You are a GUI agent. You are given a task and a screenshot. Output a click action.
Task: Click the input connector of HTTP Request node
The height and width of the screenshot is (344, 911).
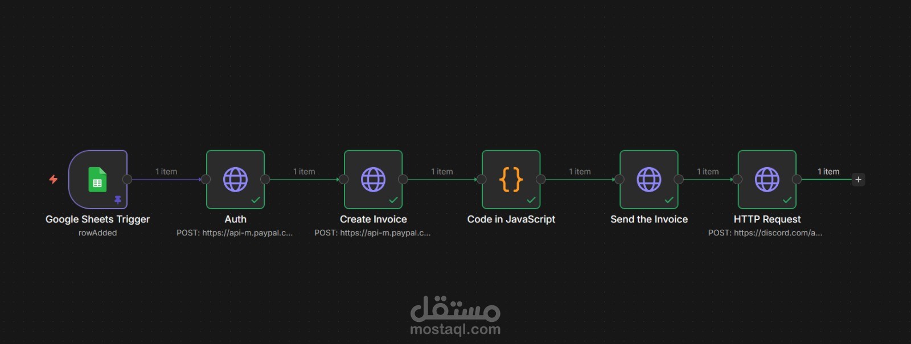(738, 180)
